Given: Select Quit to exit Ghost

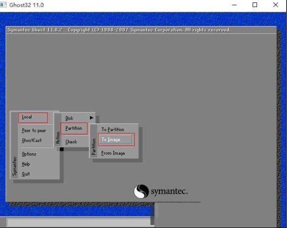Looking at the screenshot, I should coord(26,174).
